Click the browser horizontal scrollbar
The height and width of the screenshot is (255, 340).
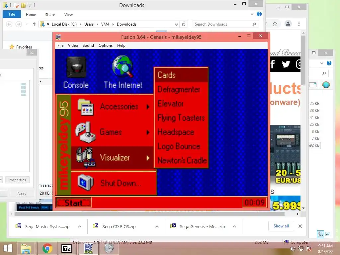(x=150, y=214)
